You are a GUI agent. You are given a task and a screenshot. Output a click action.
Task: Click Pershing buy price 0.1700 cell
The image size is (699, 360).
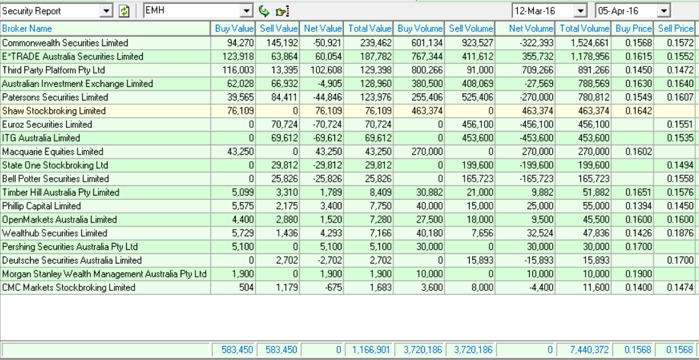[x=632, y=247]
